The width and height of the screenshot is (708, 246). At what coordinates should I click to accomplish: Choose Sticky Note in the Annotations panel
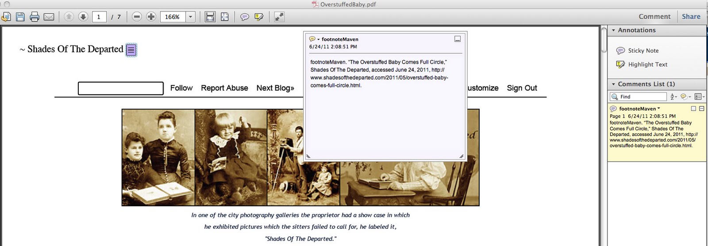(x=638, y=50)
